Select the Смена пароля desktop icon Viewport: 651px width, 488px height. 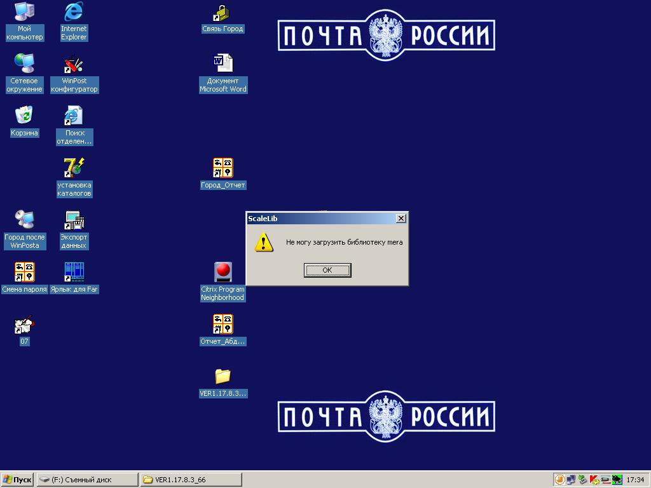point(25,278)
